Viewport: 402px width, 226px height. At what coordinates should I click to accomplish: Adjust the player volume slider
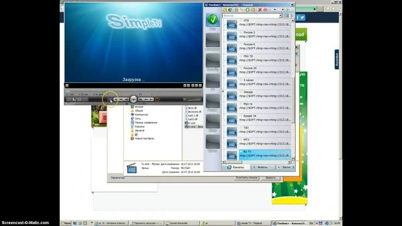pos(192,99)
